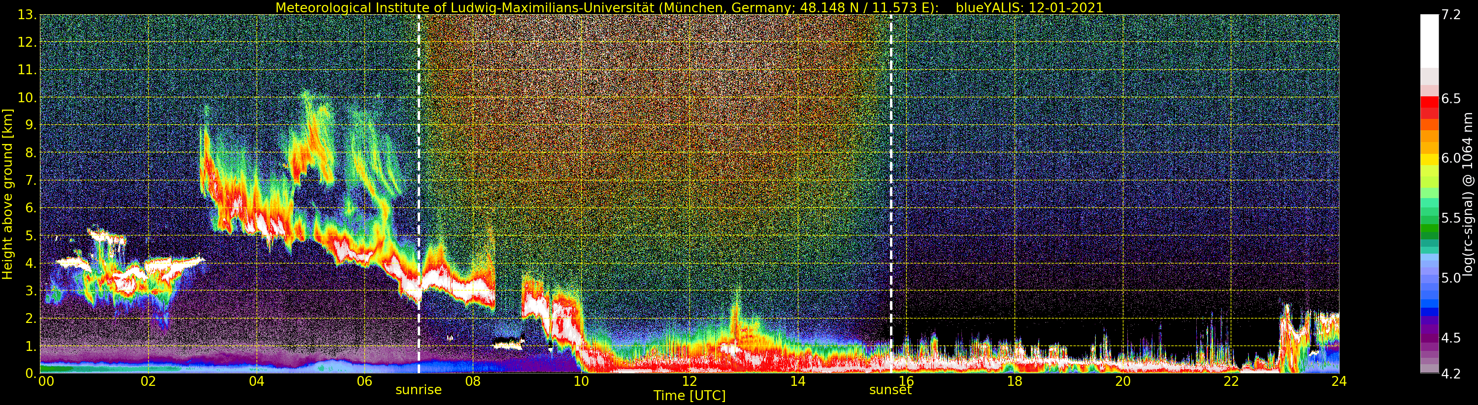Click the height axis tick label '0.'
Image resolution: width=1478 pixels, height=405 pixels.
point(31,374)
